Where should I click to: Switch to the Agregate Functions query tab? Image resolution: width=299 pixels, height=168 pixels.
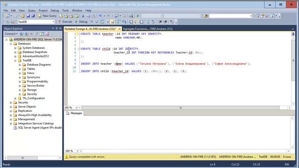[x=148, y=29]
